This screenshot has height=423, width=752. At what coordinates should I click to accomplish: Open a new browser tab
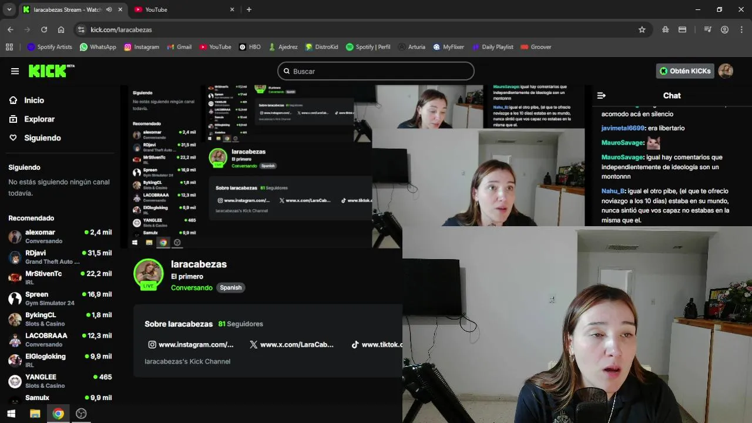click(x=249, y=9)
